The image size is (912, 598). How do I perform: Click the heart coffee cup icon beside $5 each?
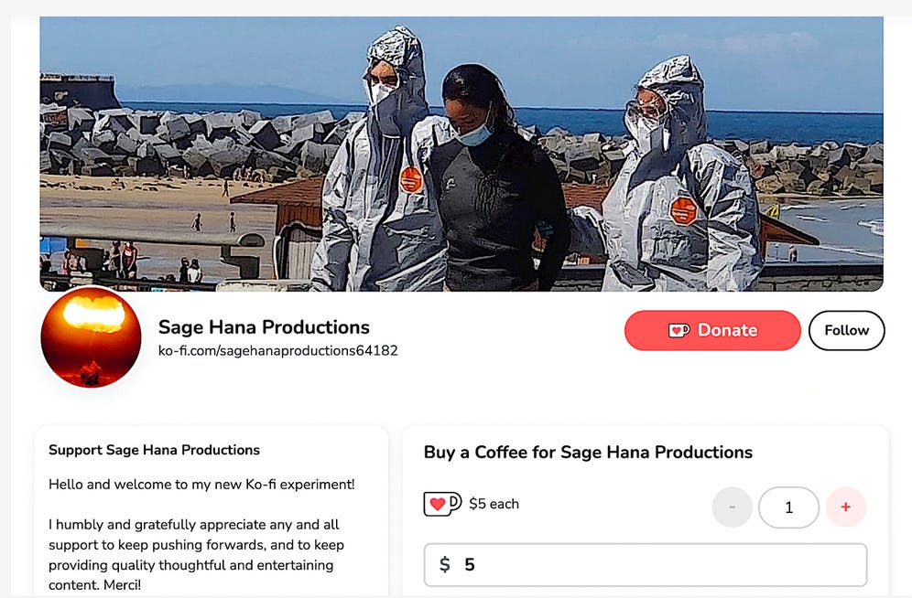[442, 504]
